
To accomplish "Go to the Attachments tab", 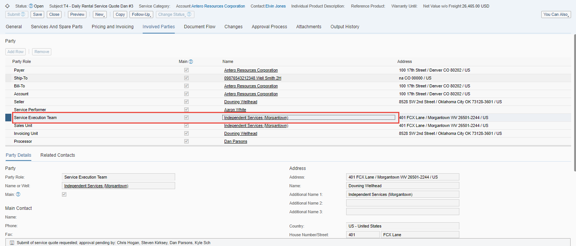I will 309,27.
